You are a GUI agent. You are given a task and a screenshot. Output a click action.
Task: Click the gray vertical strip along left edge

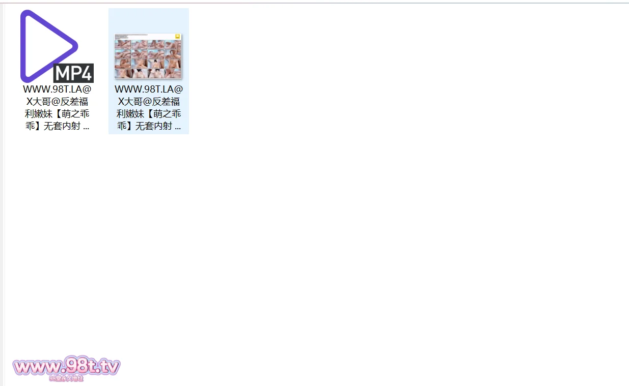point(2,193)
